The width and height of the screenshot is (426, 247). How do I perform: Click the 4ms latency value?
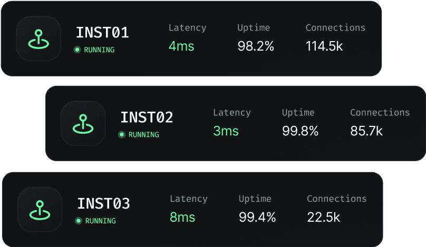181,46
